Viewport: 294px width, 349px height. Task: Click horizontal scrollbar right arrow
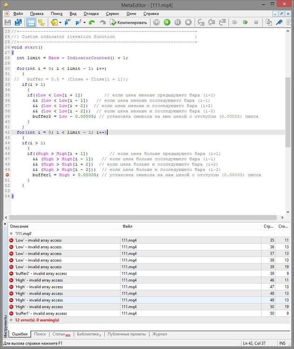[282, 217]
